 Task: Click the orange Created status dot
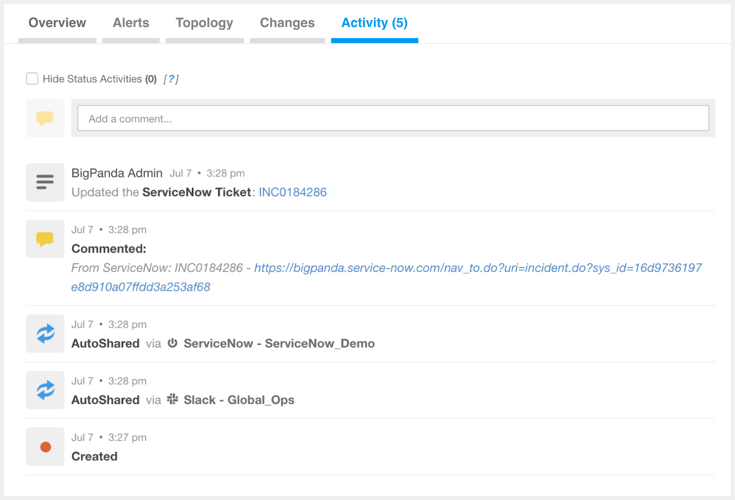point(46,447)
